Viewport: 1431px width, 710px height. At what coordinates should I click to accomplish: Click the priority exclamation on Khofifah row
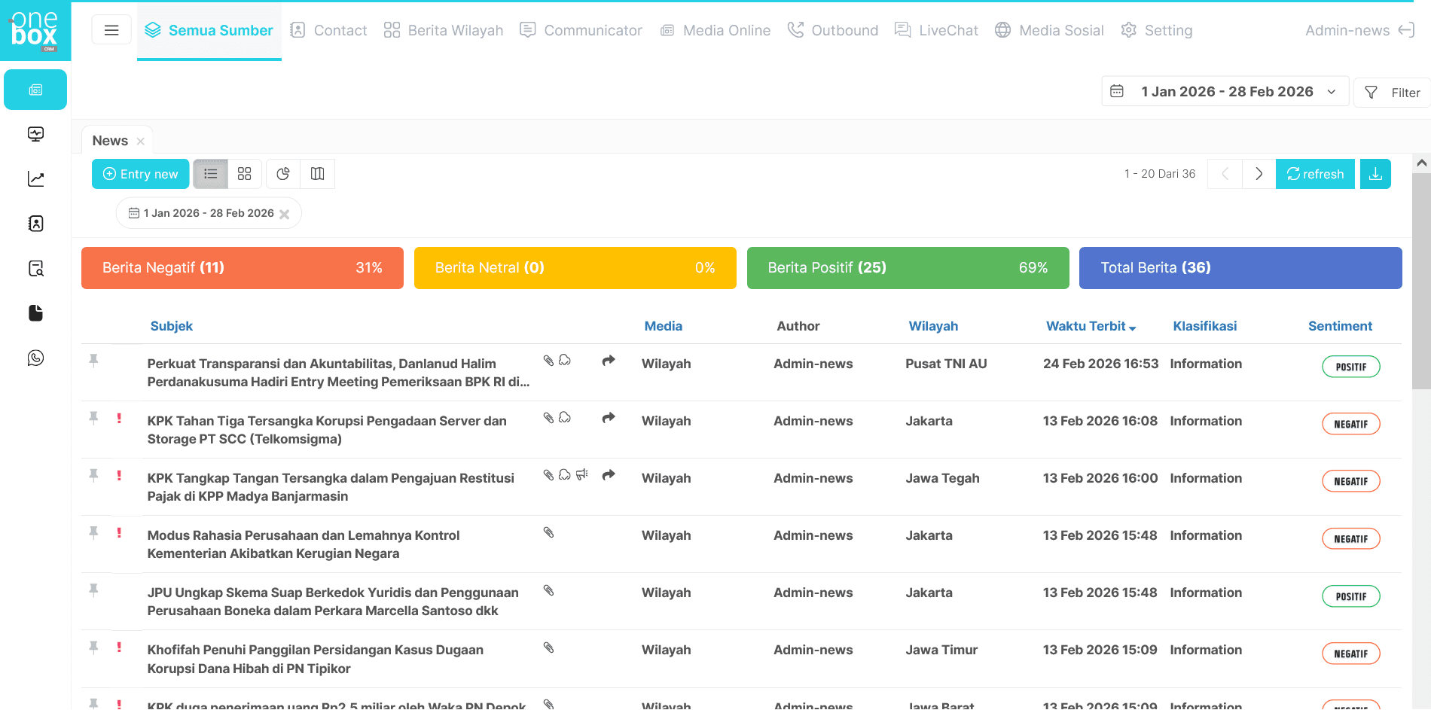119,647
